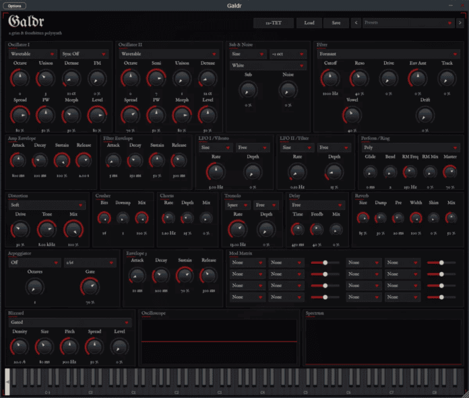Open LFO I Sine waveform dropdown

[x=216, y=147]
